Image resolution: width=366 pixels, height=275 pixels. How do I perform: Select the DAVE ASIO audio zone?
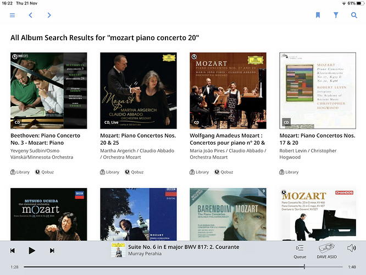click(326, 251)
